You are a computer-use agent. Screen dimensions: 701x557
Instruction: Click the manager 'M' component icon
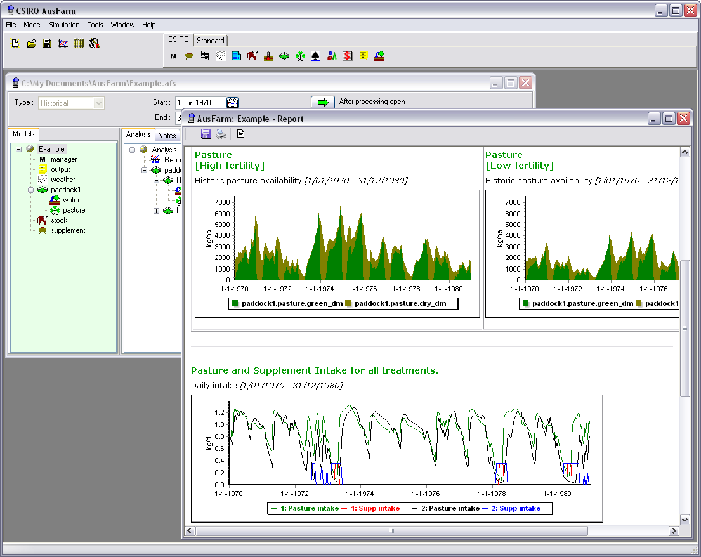(173, 56)
